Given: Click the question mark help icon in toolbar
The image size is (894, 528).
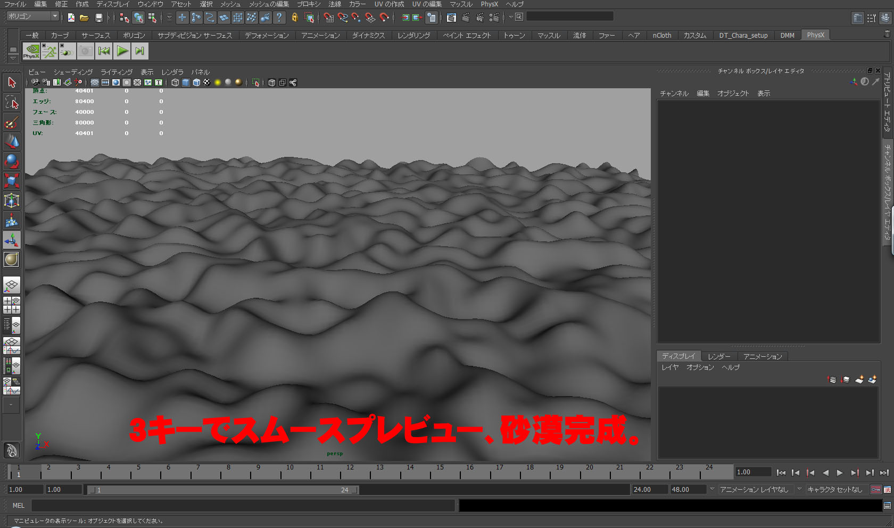Looking at the screenshot, I should (x=278, y=18).
